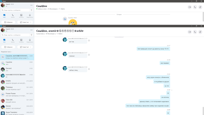Add participant icon in group chat window
Screen dimensions: 204x115
(x=200, y=32)
